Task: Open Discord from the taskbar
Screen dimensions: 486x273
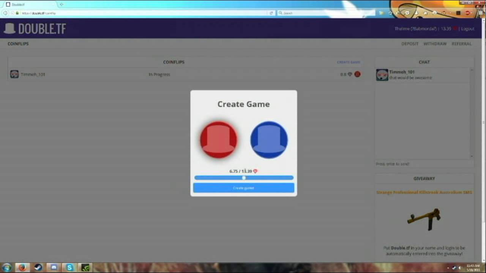Action: coord(54,267)
